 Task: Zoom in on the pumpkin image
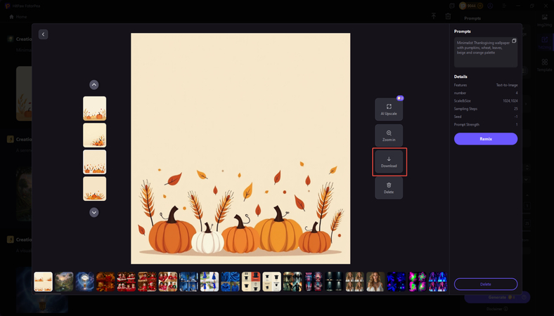click(388, 136)
